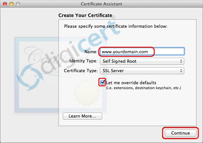
Task: Click the "Name:" field label
Action: click(x=91, y=52)
